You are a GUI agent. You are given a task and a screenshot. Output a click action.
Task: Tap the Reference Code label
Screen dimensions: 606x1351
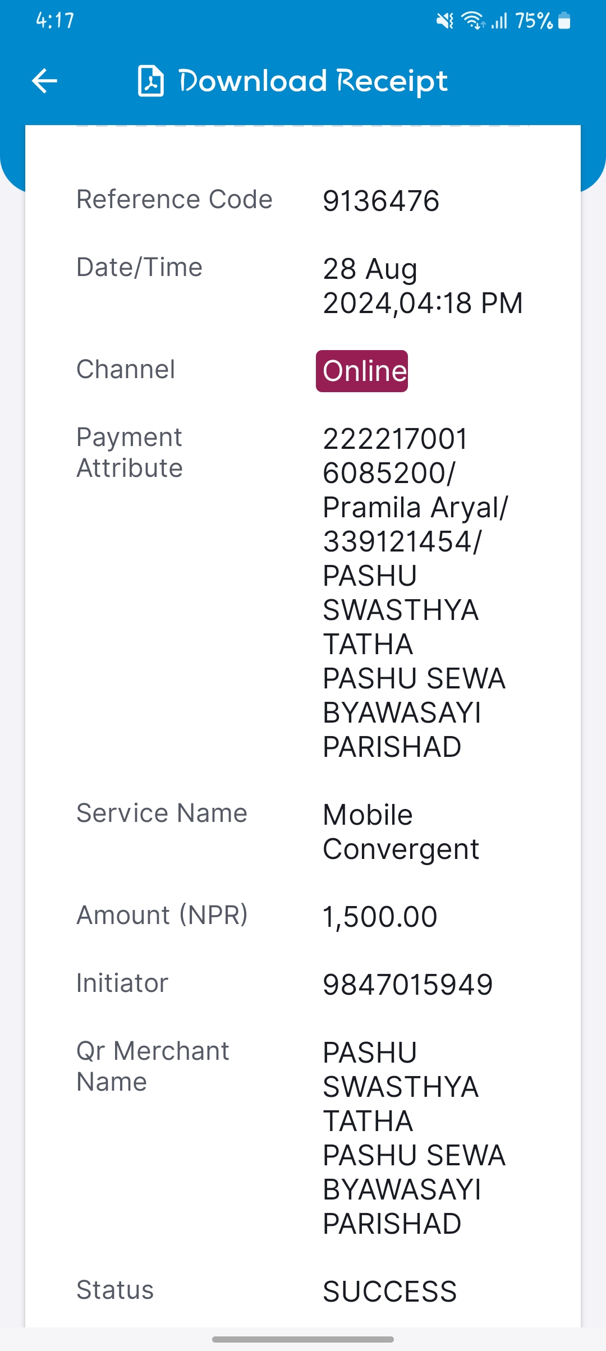[x=175, y=199]
